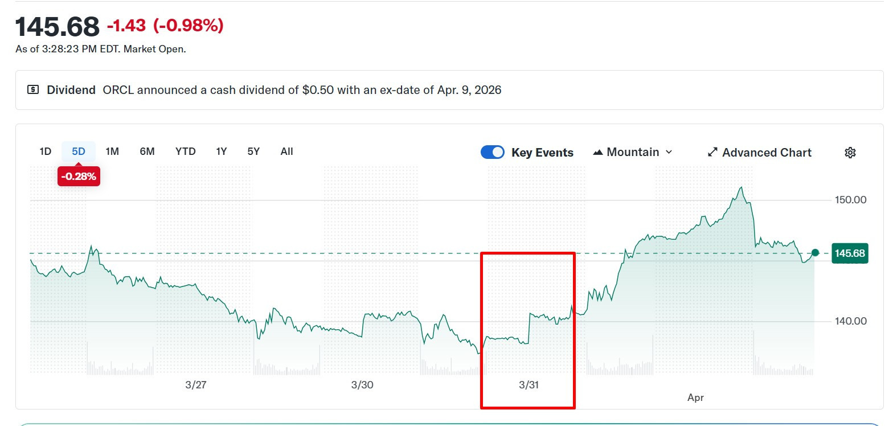
Task: Click the Advanced Chart expand arrows icon
Action: [712, 152]
